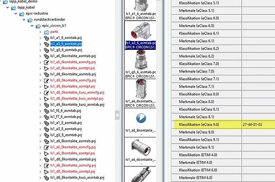The image size is (275, 182).
Task: Select the Klassifikation (ETIM 4.0) row
Action: [x=223, y=155]
